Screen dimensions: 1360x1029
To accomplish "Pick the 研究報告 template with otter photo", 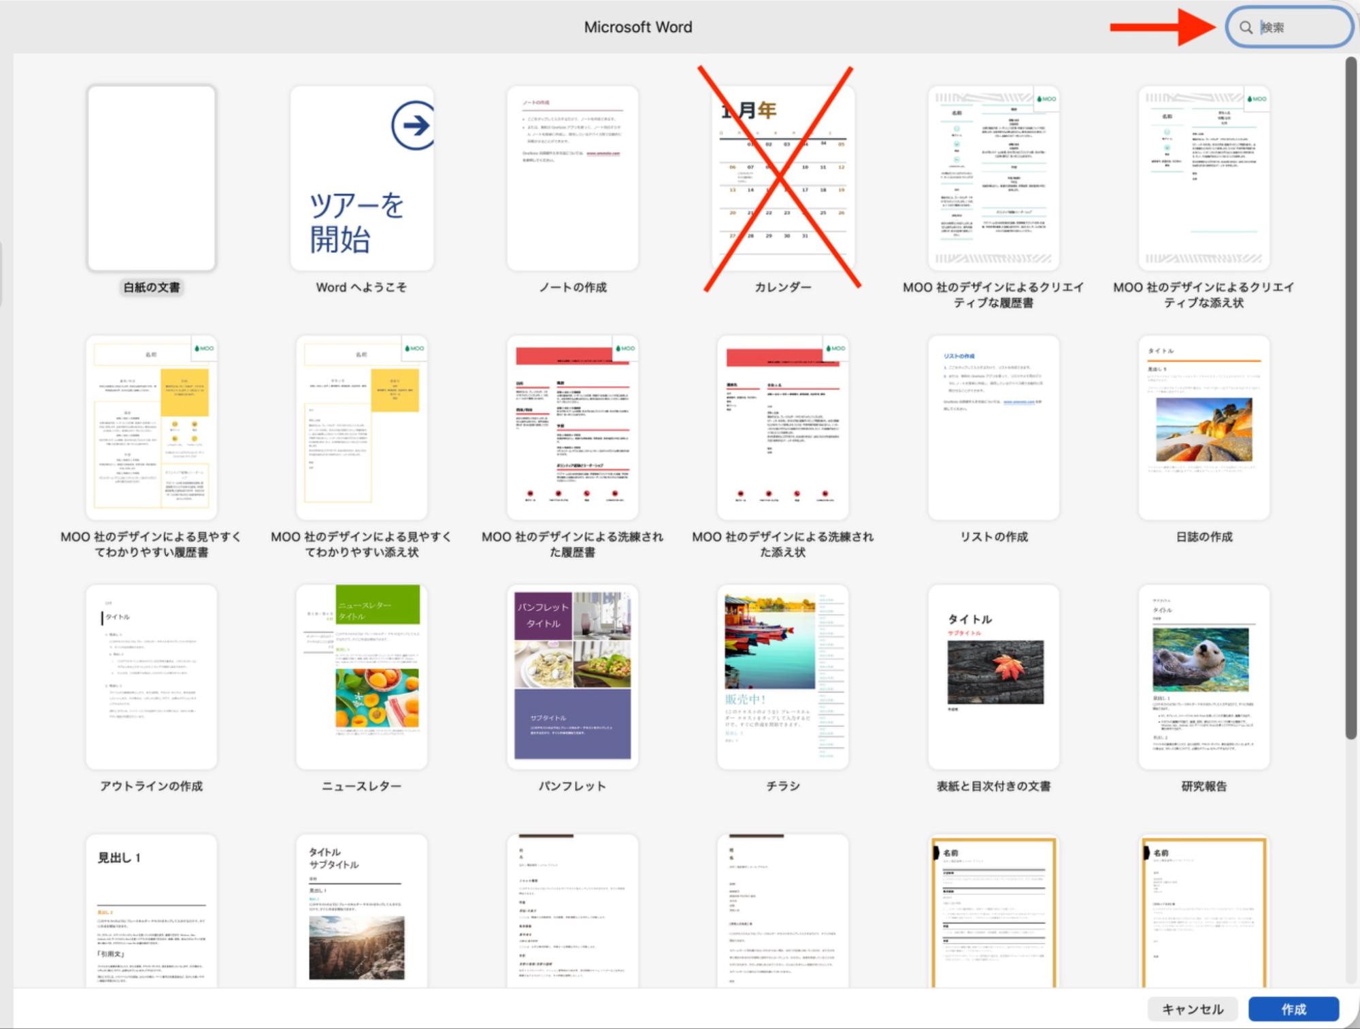I will [x=1204, y=677].
